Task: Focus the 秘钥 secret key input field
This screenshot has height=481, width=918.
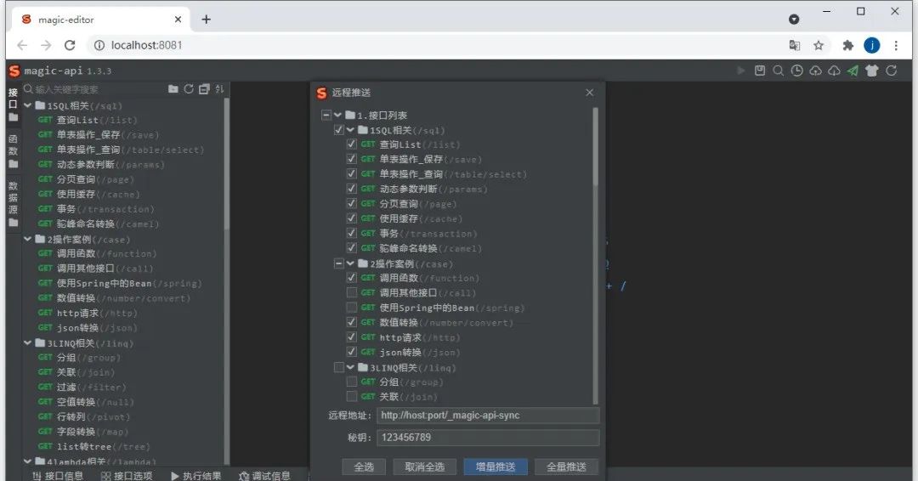Action: click(x=488, y=437)
